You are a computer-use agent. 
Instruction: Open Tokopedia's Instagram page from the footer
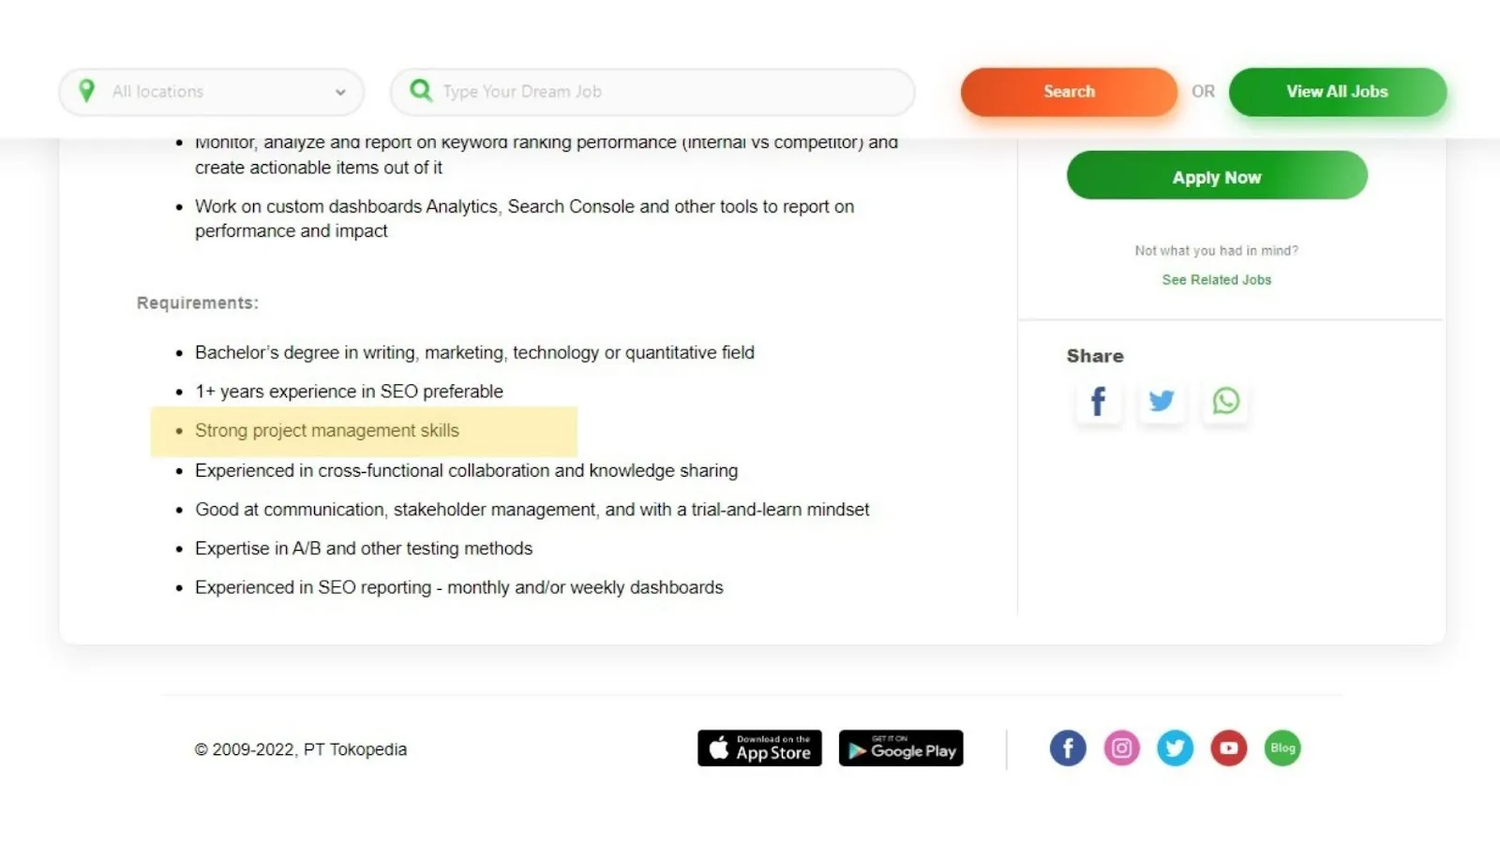point(1121,747)
